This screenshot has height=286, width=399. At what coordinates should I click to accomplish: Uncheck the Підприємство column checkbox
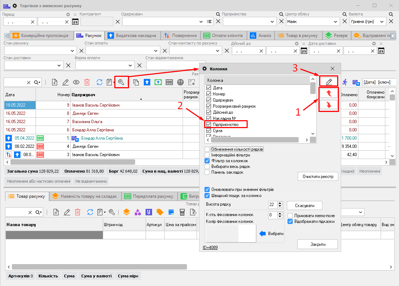[x=208, y=125]
